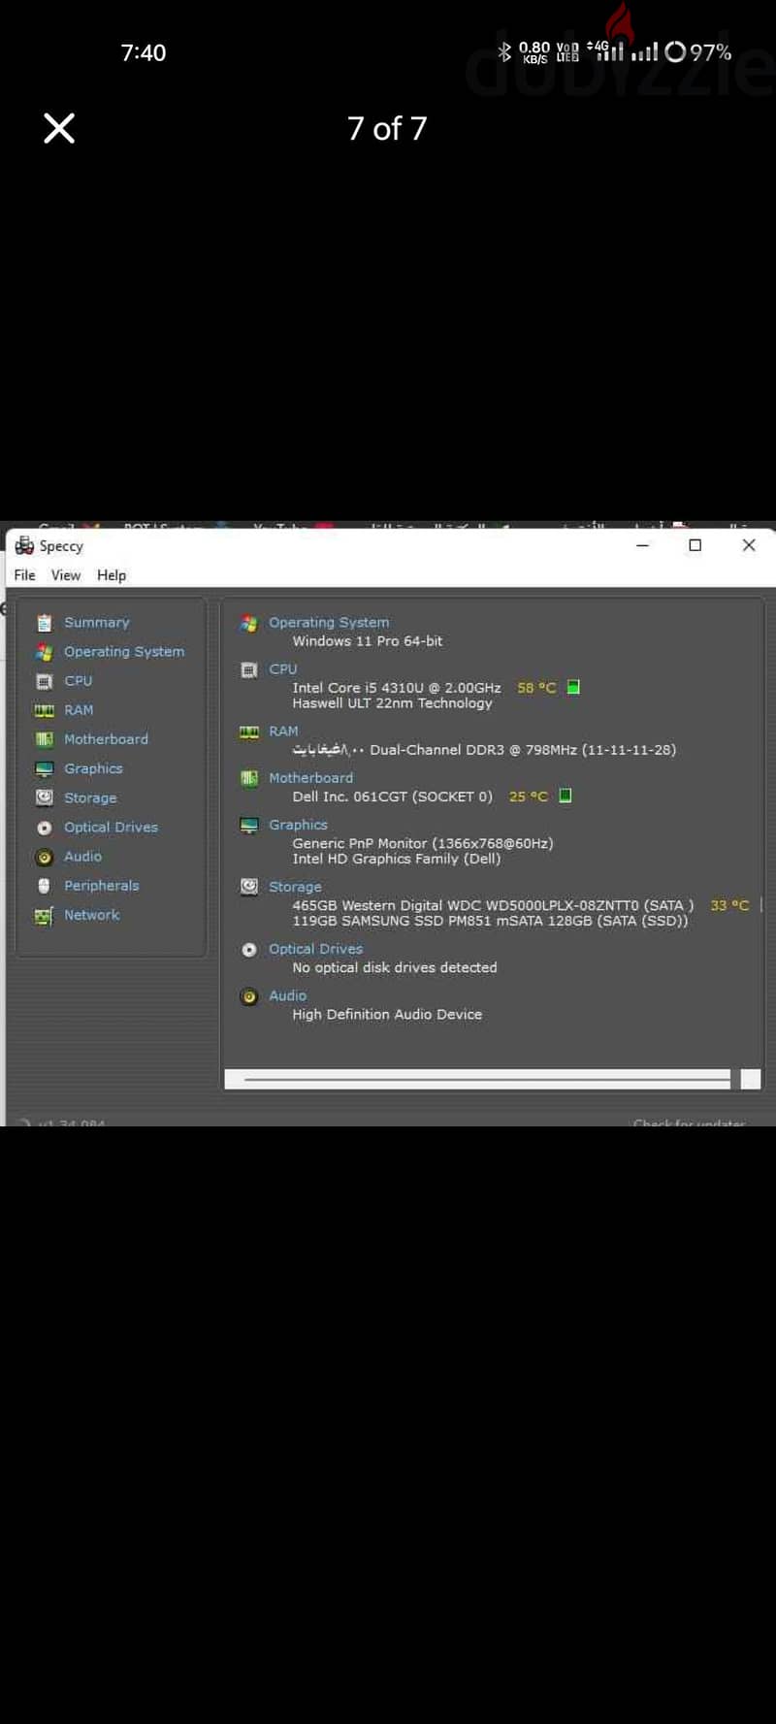The height and width of the screenshot is (1724, 776).
Task: Open Network section in sidebar
Action: (92, 915)
